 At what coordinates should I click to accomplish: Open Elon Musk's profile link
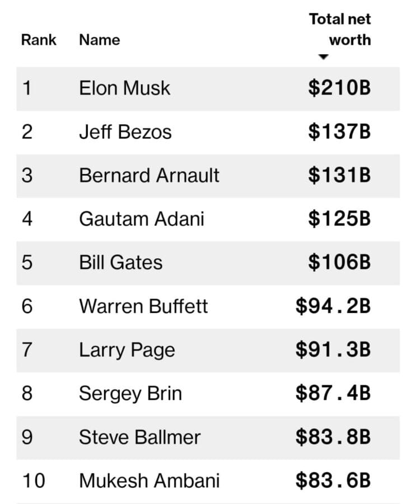[124, 88]
